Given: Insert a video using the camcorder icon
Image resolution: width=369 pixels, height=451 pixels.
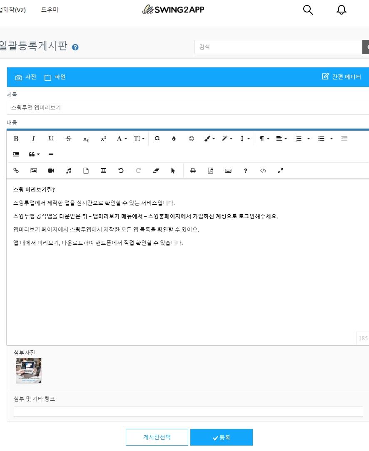Looking at the screenshot, I should pyautogui.click(x=51, y=171).
